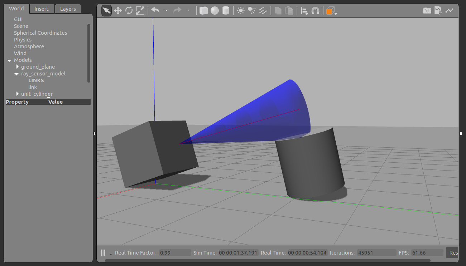Expand the ground_plane model

coord(17,66)
